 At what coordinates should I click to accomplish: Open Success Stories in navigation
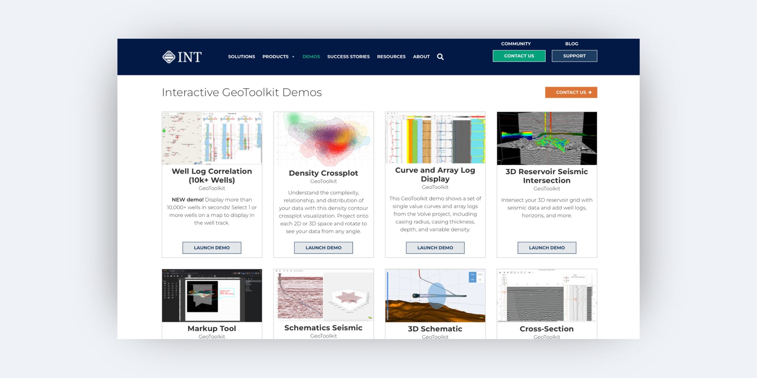tap(348, 56)
